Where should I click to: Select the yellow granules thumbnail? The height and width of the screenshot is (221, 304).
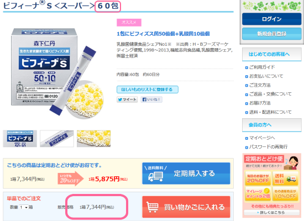93,139
